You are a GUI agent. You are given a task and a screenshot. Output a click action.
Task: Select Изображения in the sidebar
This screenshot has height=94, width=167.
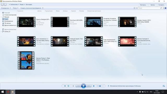[8, 21]
